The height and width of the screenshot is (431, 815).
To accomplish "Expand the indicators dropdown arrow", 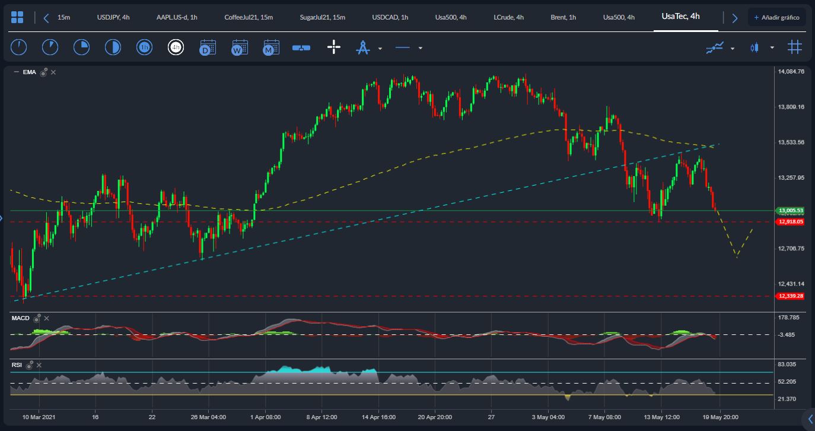I will pos(733,48).
